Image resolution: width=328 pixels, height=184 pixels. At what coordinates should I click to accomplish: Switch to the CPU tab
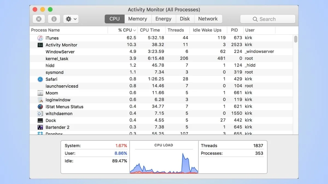click(115, 19)
